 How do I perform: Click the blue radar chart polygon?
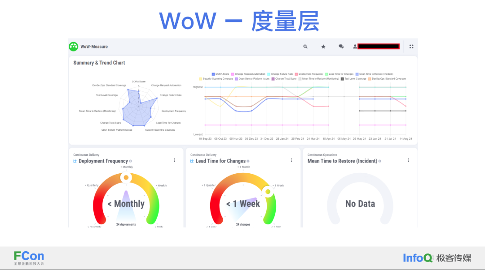coord(138,108)
